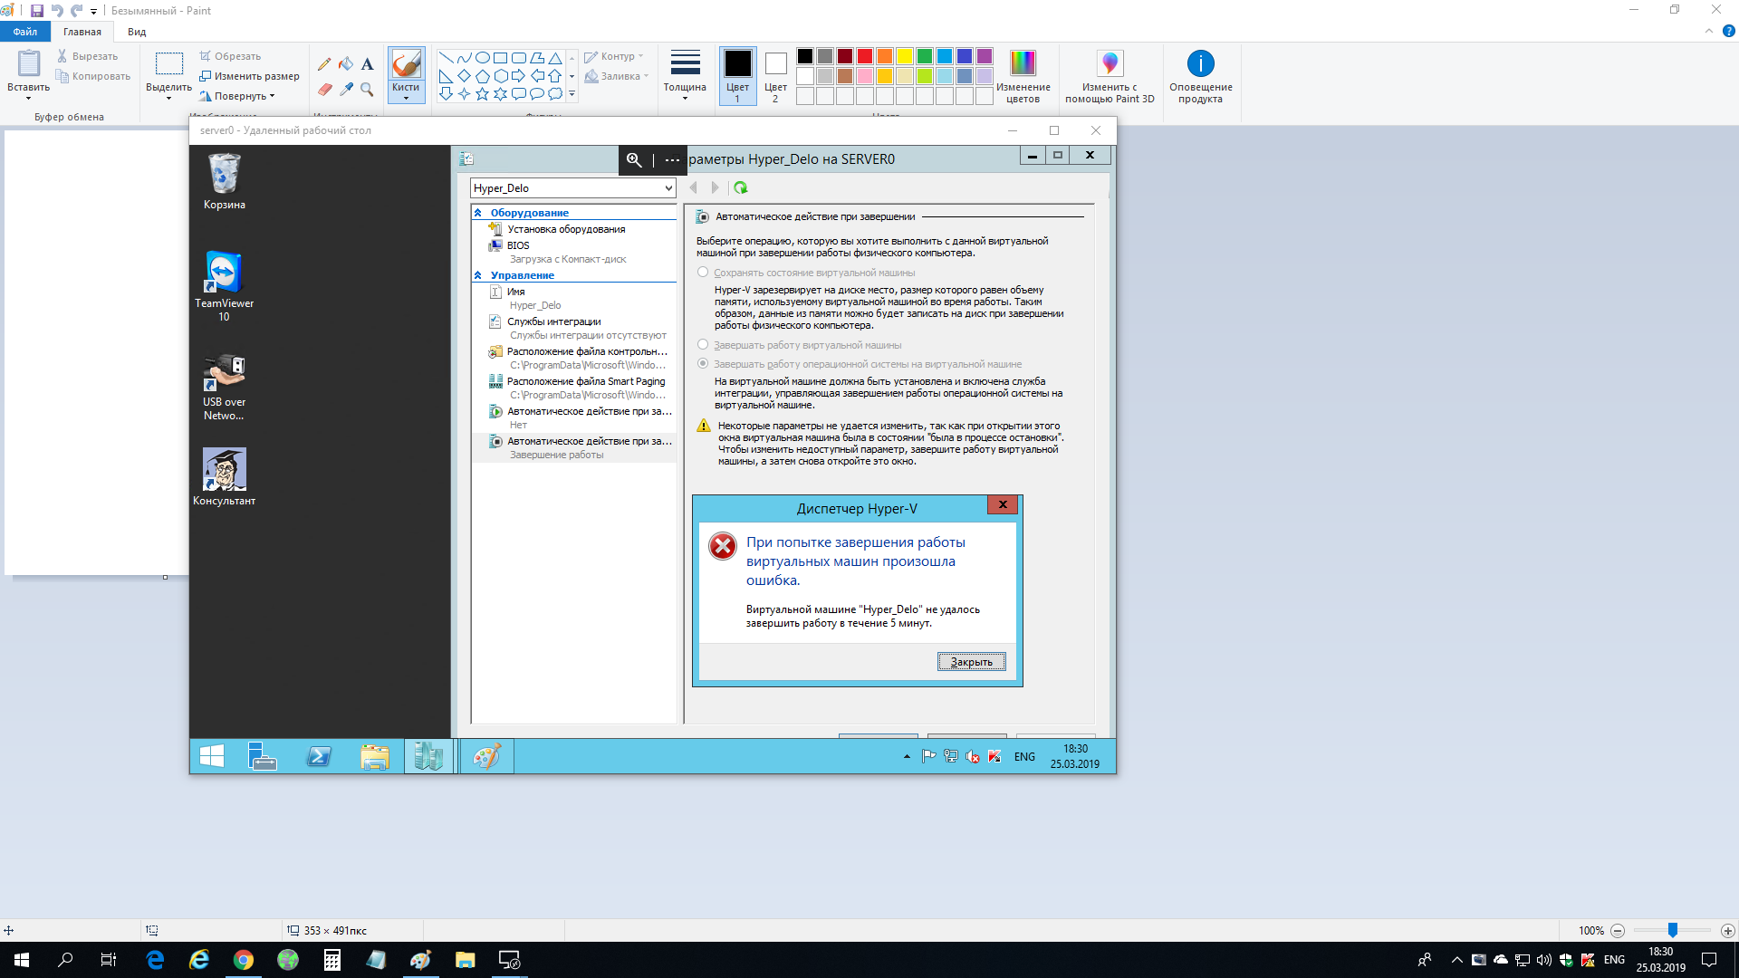Click the Crop tool (Обрезать)

click(x=230, y=56)
